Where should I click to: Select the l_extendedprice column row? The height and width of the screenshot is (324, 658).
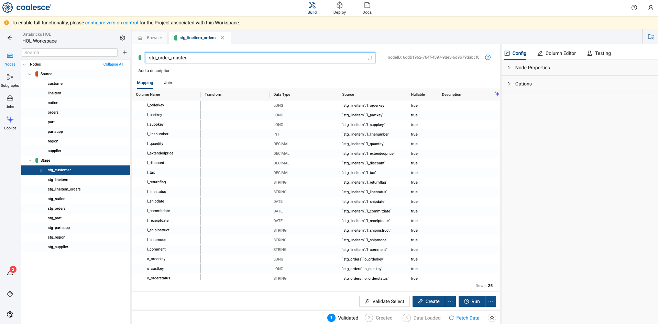[x=316, y=153]
